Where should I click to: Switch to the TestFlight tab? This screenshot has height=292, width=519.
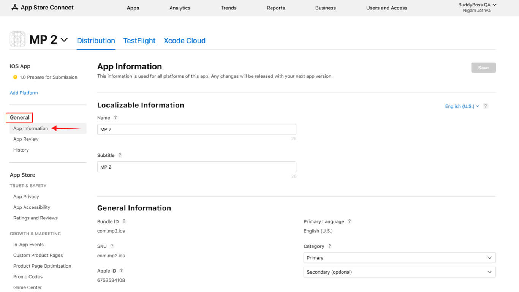[139, 41]
